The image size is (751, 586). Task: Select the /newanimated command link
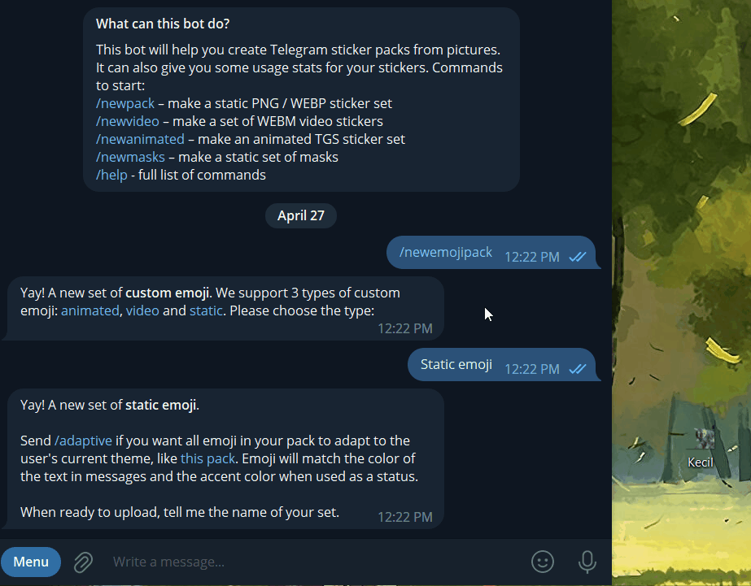pos(140,139)
